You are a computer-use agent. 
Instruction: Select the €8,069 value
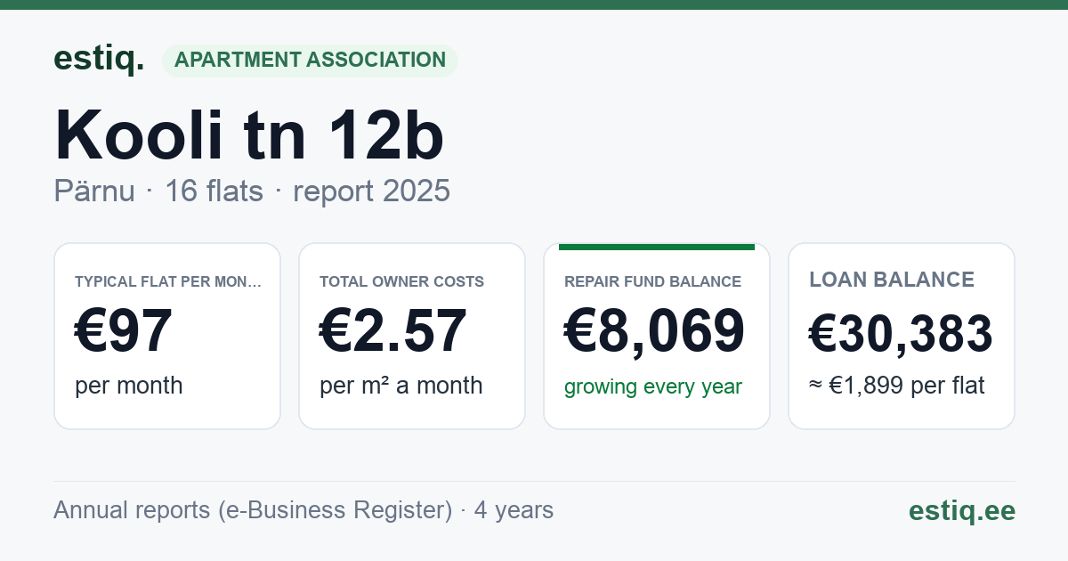click(x=655, y=331)
